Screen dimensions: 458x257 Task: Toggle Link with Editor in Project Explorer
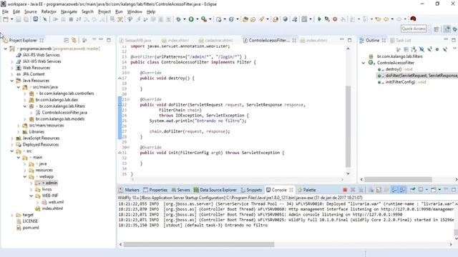74,40
